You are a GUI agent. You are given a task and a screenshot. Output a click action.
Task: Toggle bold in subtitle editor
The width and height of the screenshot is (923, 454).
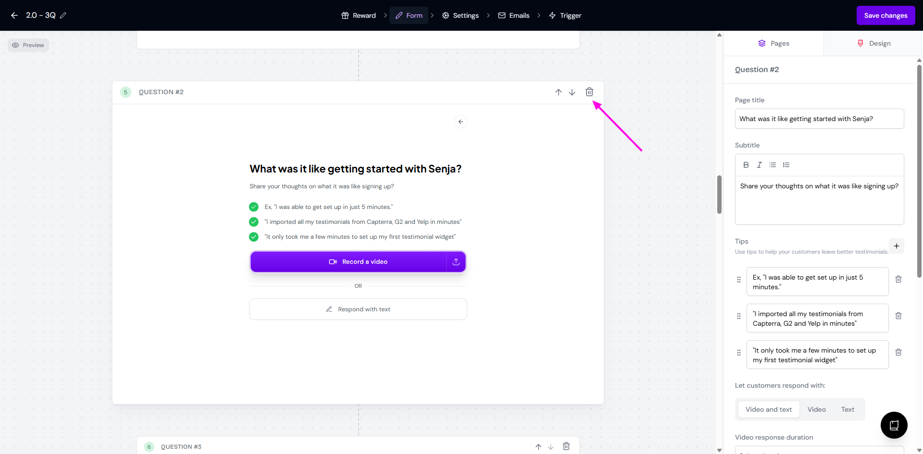pos(746,165)
